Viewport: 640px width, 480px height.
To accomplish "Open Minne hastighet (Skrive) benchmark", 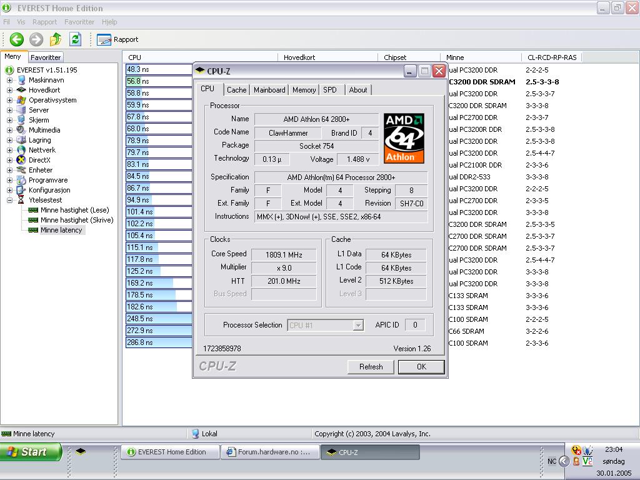I will point(77,220).
